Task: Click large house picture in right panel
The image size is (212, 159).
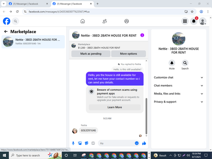Action: point(179,39)
